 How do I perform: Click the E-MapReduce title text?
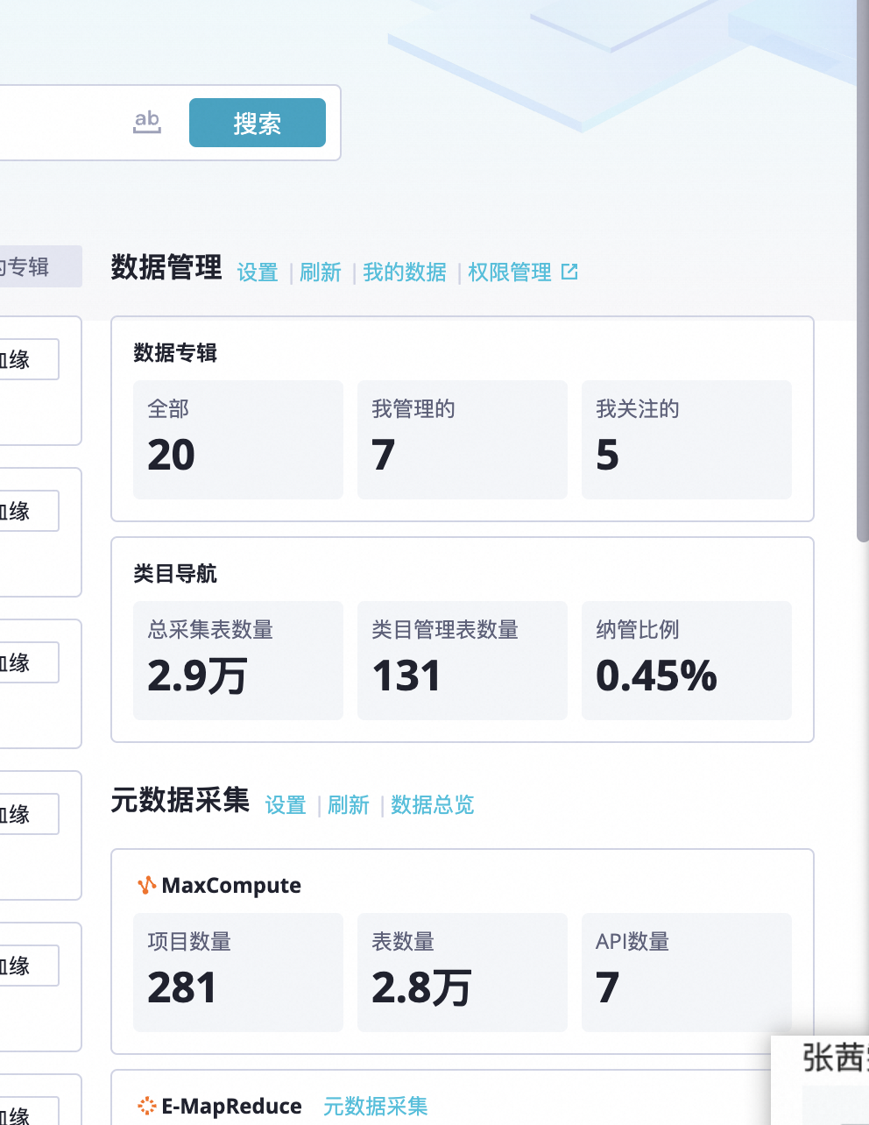click(x=231, y=1107)
